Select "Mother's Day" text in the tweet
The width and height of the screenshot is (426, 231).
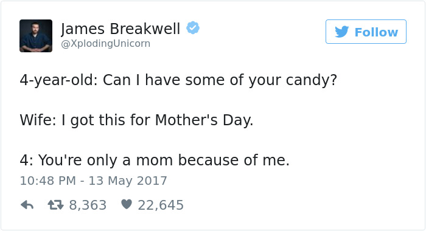click(204, 120)
